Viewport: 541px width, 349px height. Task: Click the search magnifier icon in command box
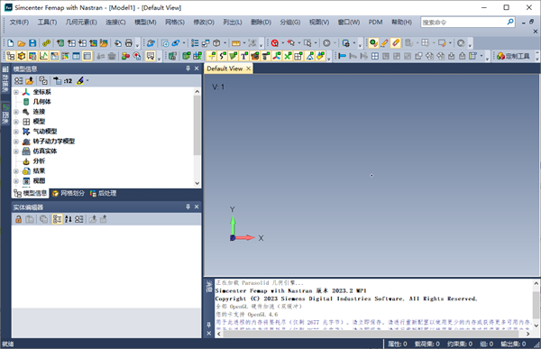(x=510, y=22)
